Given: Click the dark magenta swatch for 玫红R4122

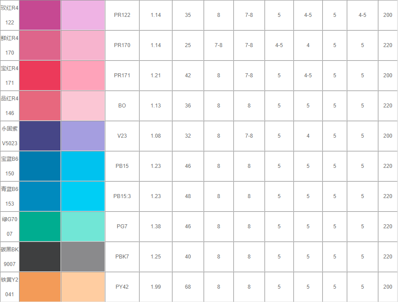Looking at the screenshot, I should [40, 15].
